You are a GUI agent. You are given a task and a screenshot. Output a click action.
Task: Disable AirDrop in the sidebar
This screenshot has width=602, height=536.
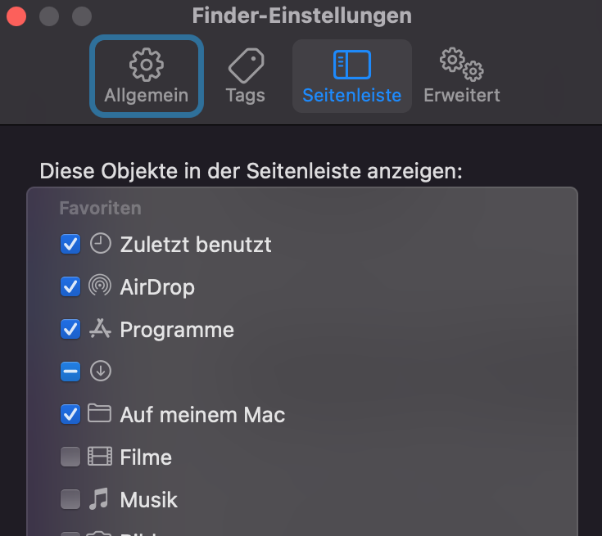click(x=70, y=286)
